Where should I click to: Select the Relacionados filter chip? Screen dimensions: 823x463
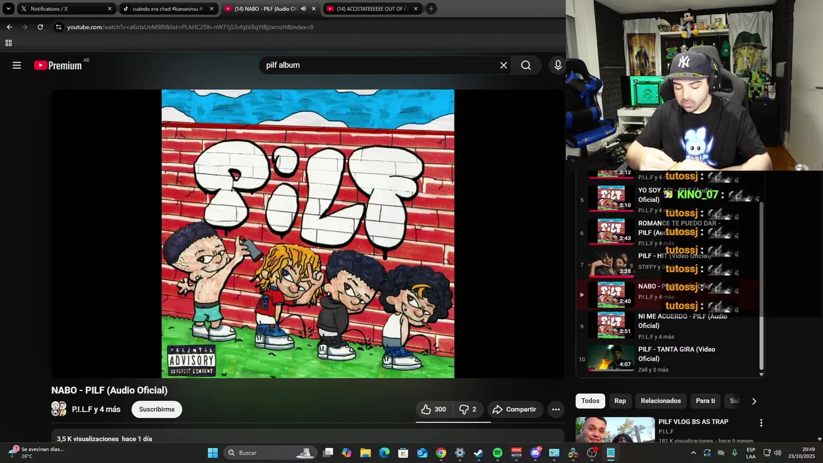660,401
